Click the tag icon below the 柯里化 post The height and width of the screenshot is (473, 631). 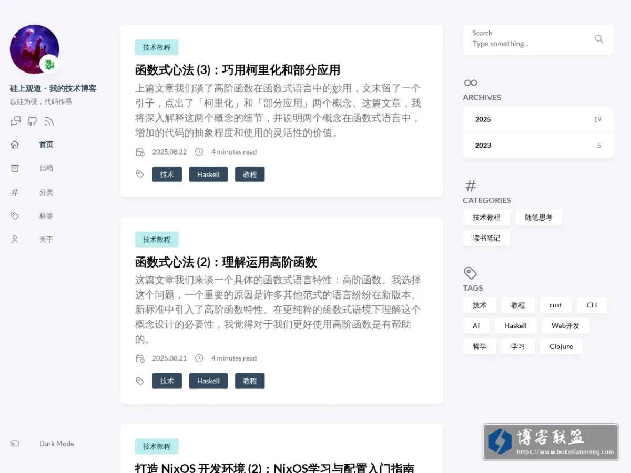(x=140, y=174)
